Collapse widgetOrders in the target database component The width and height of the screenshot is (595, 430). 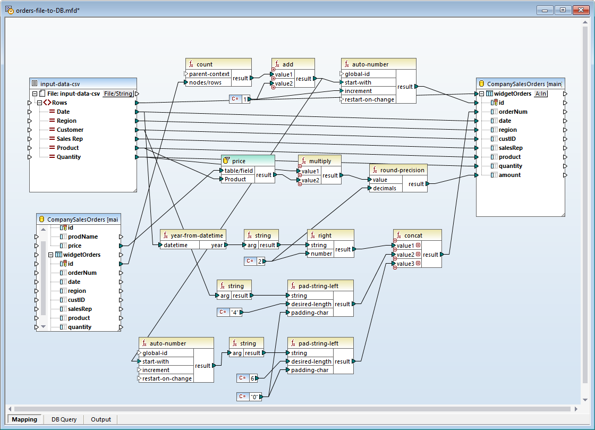click(481, 94)
